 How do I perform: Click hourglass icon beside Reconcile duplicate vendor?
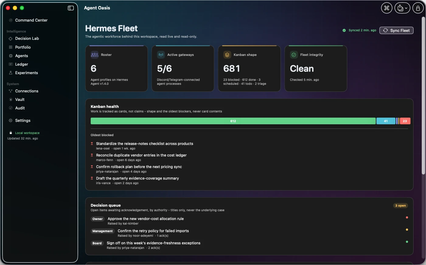tap(92, 155)
